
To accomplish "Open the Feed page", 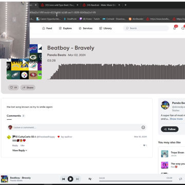I will (47, 28).
